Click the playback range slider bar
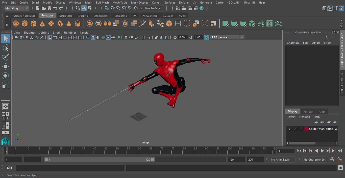This screenshot has height=178, width=345. 100,160
